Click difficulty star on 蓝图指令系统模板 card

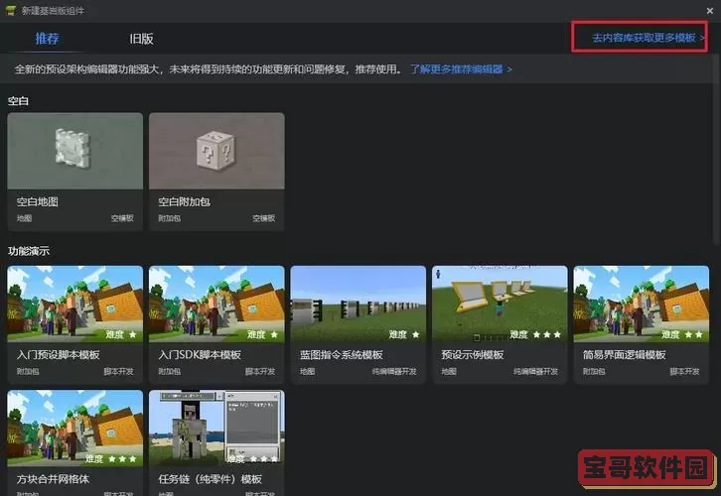[416, 335]
